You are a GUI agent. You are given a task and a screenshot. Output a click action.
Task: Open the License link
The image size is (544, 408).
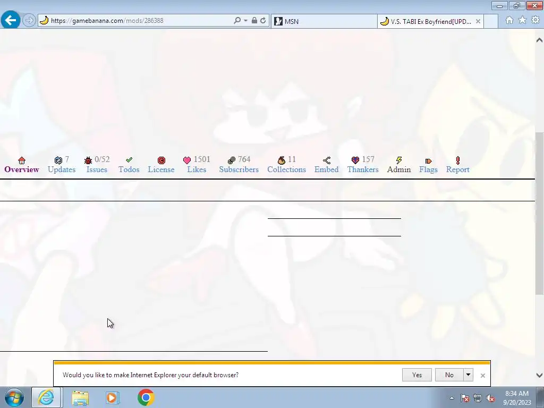(x=161, y=169)
